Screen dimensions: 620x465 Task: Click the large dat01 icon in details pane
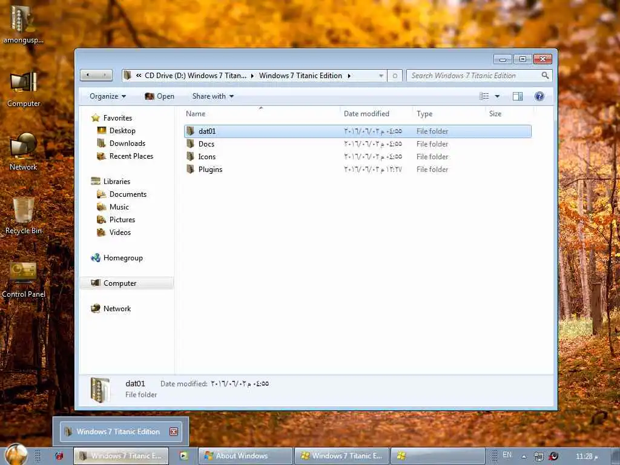coord(100,389)
